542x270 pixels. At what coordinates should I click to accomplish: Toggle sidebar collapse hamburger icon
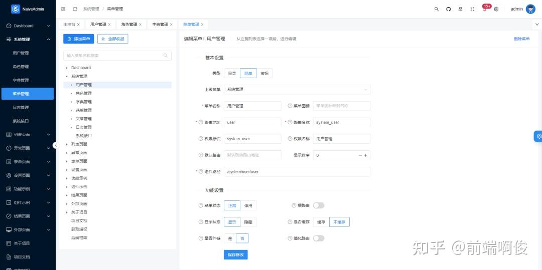(63, 9)
